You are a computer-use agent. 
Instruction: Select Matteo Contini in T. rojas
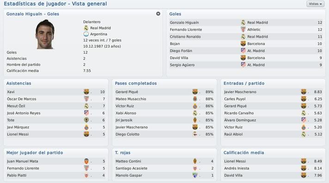pos(128,161)
